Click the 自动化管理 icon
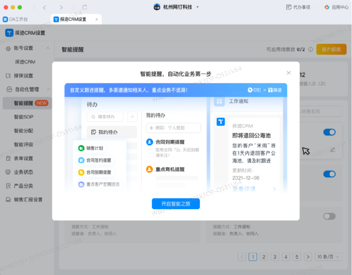Screen dimensions: 352x275 coord(9,89)
